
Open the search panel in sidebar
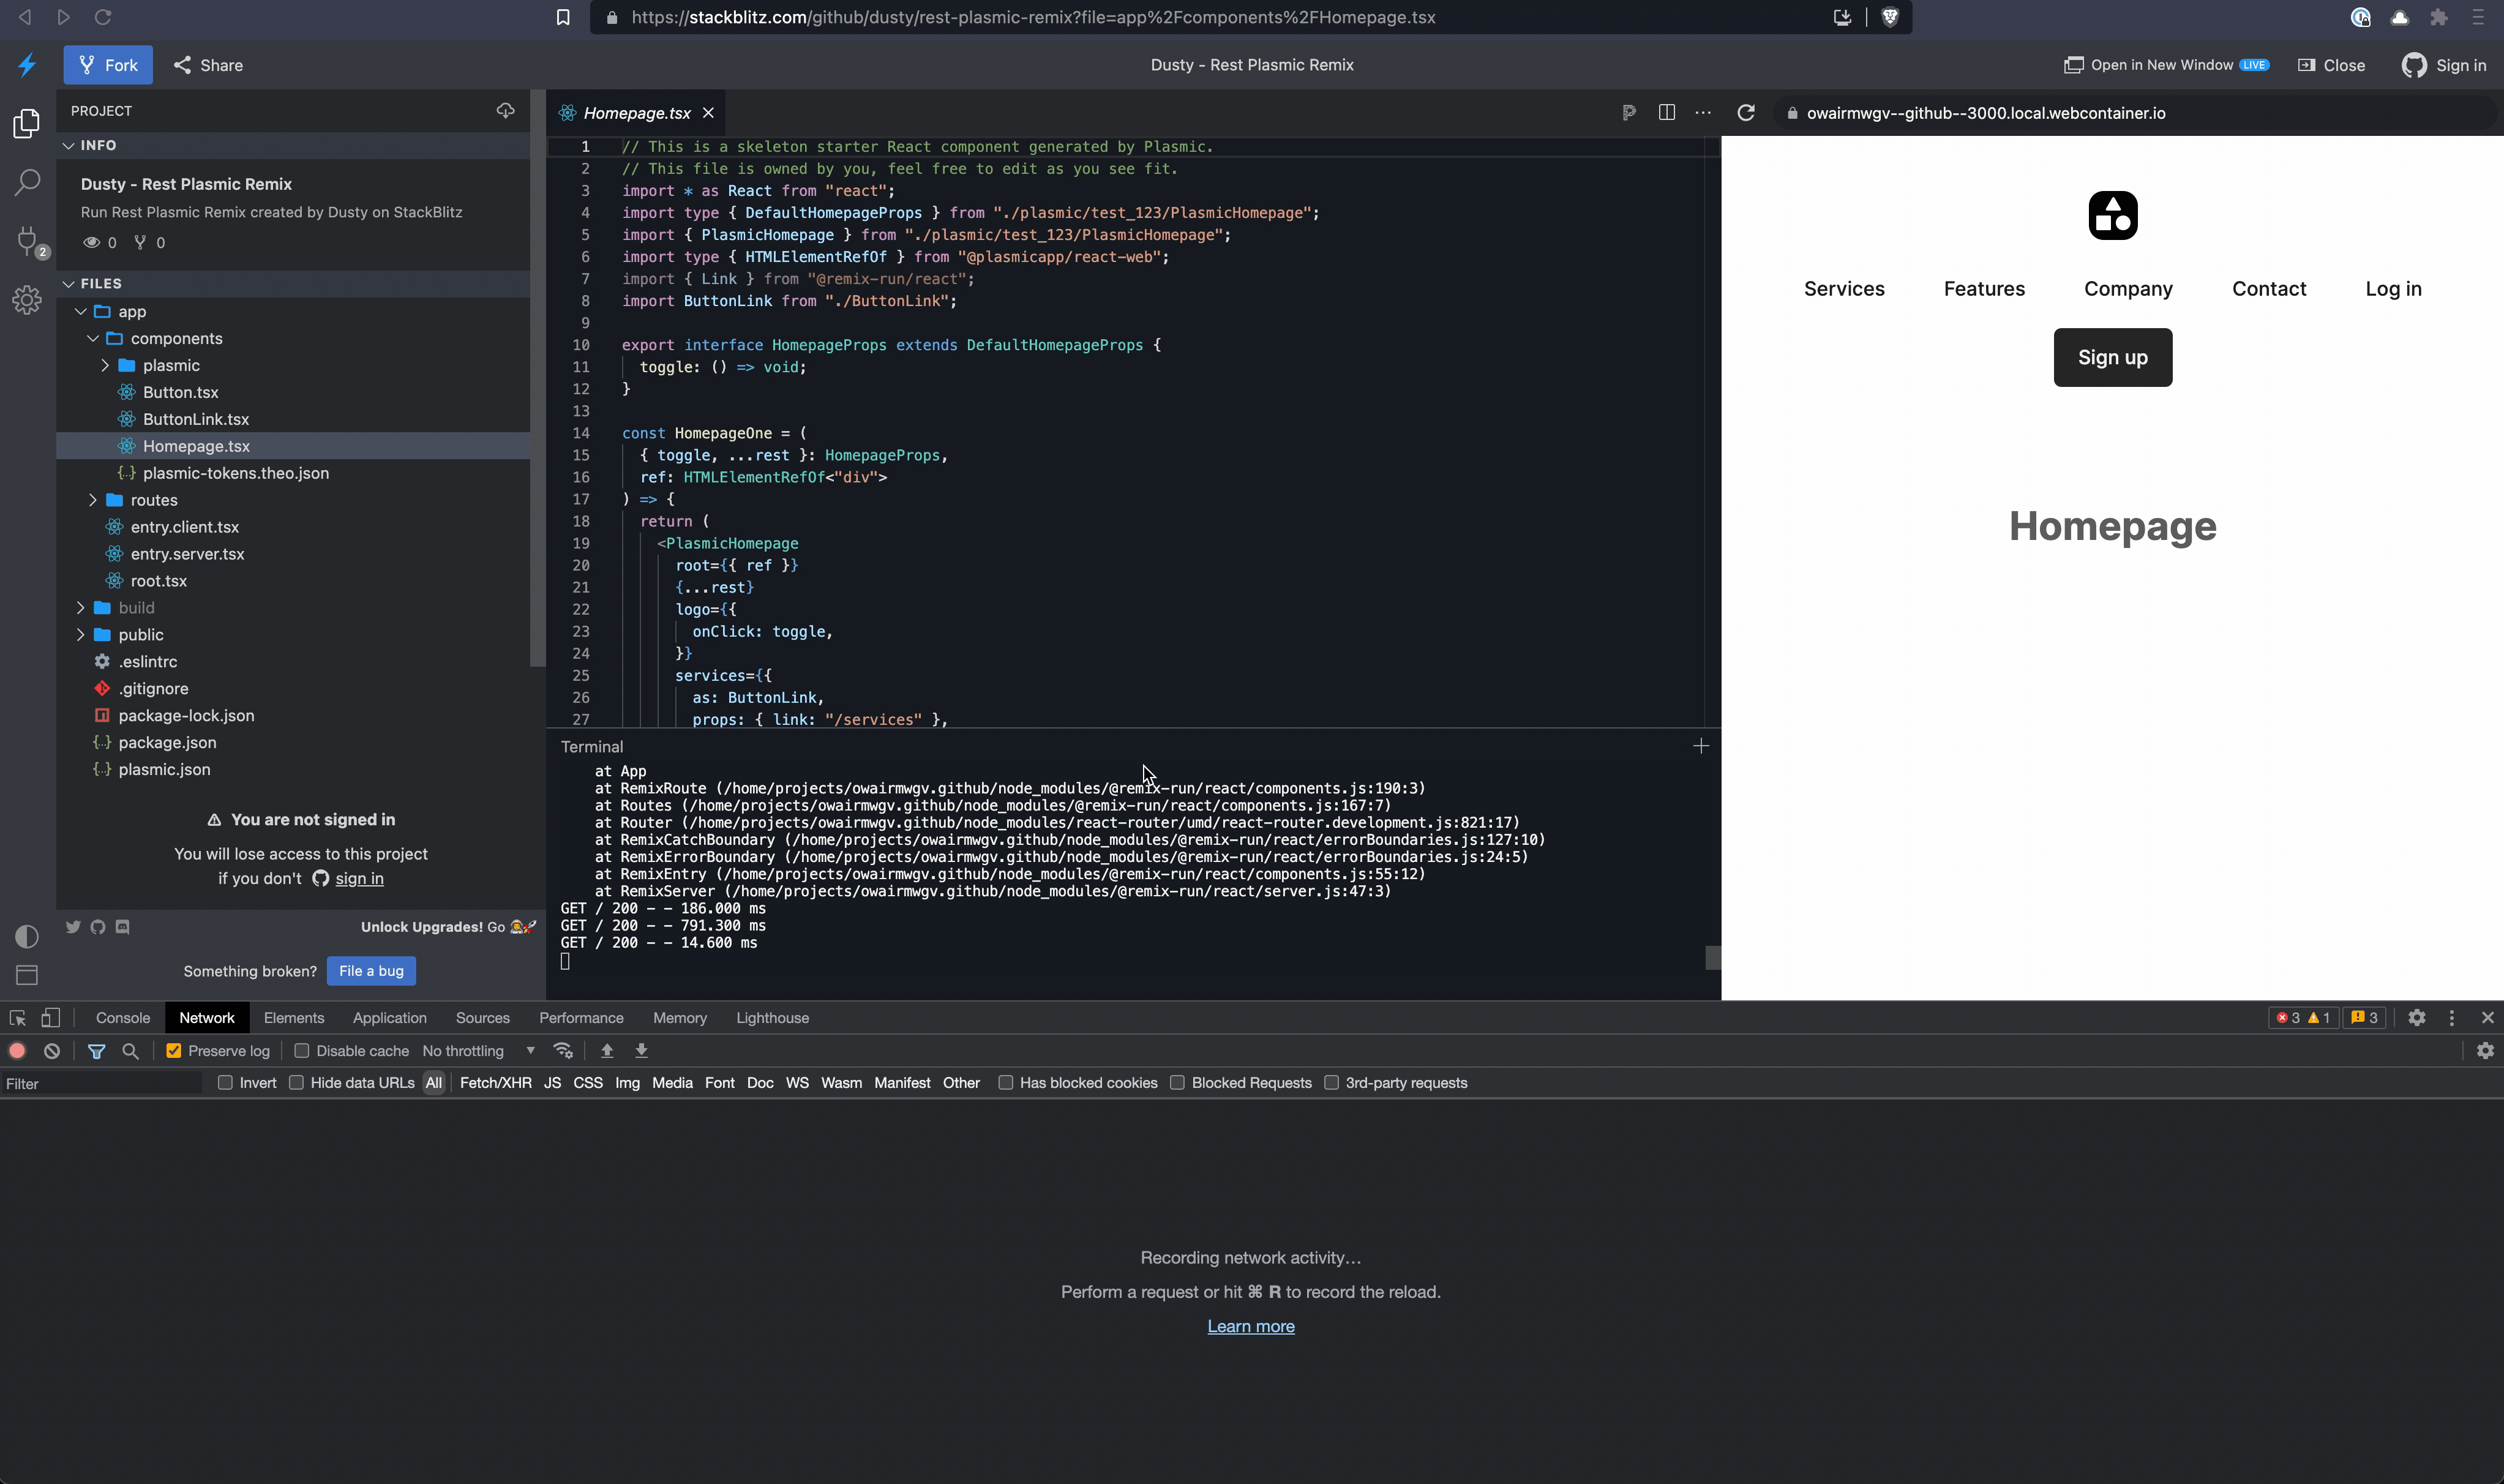coord(27,182)
